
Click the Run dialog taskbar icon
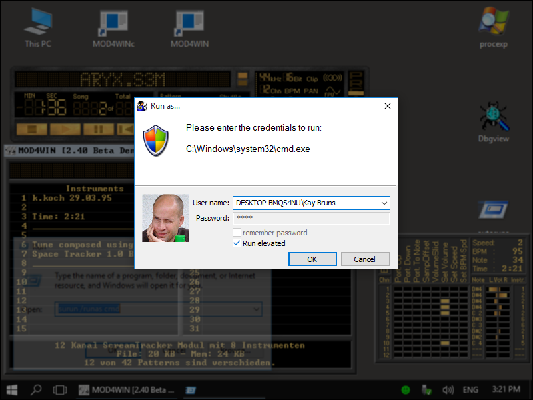point(191,390)
